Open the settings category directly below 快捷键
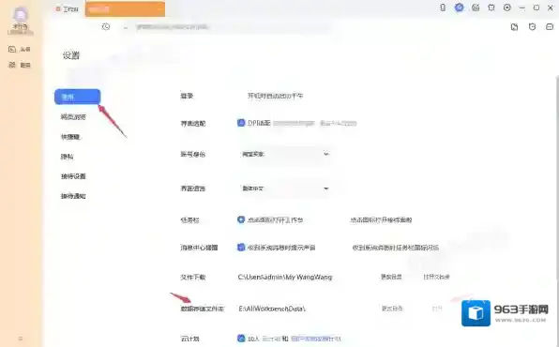559x347 pixels. [x=67, y=157]
